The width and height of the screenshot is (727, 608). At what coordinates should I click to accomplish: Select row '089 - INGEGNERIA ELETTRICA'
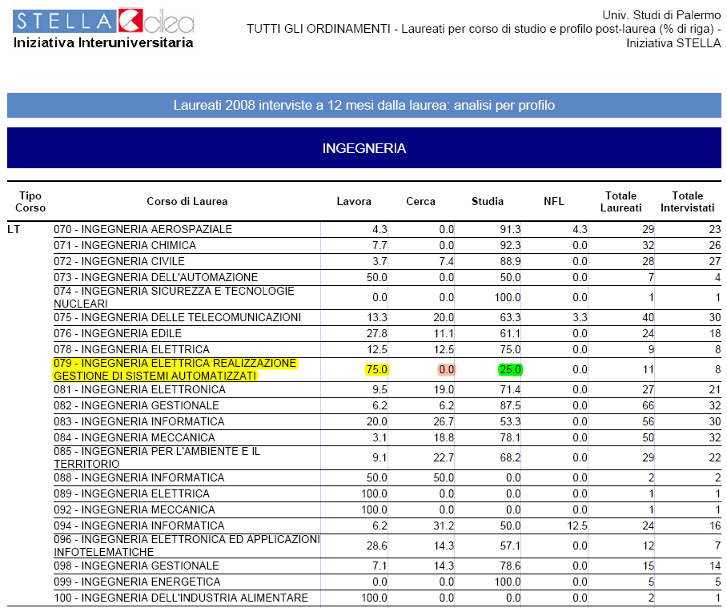(x=388, y=494)
